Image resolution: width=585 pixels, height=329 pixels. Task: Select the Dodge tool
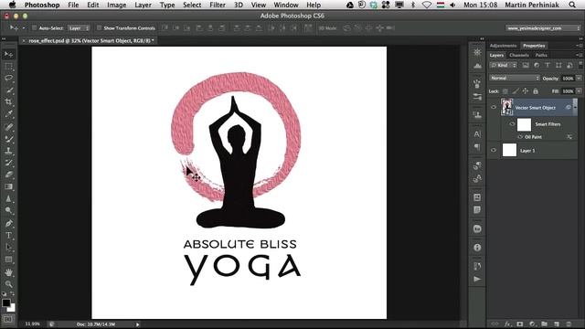point(8,211)
